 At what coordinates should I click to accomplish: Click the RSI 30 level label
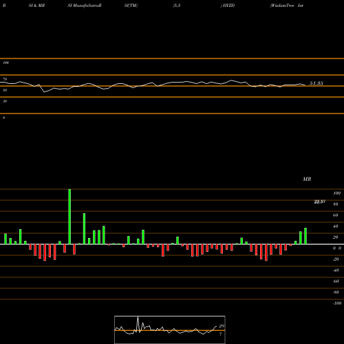click(x=5, y=101)
